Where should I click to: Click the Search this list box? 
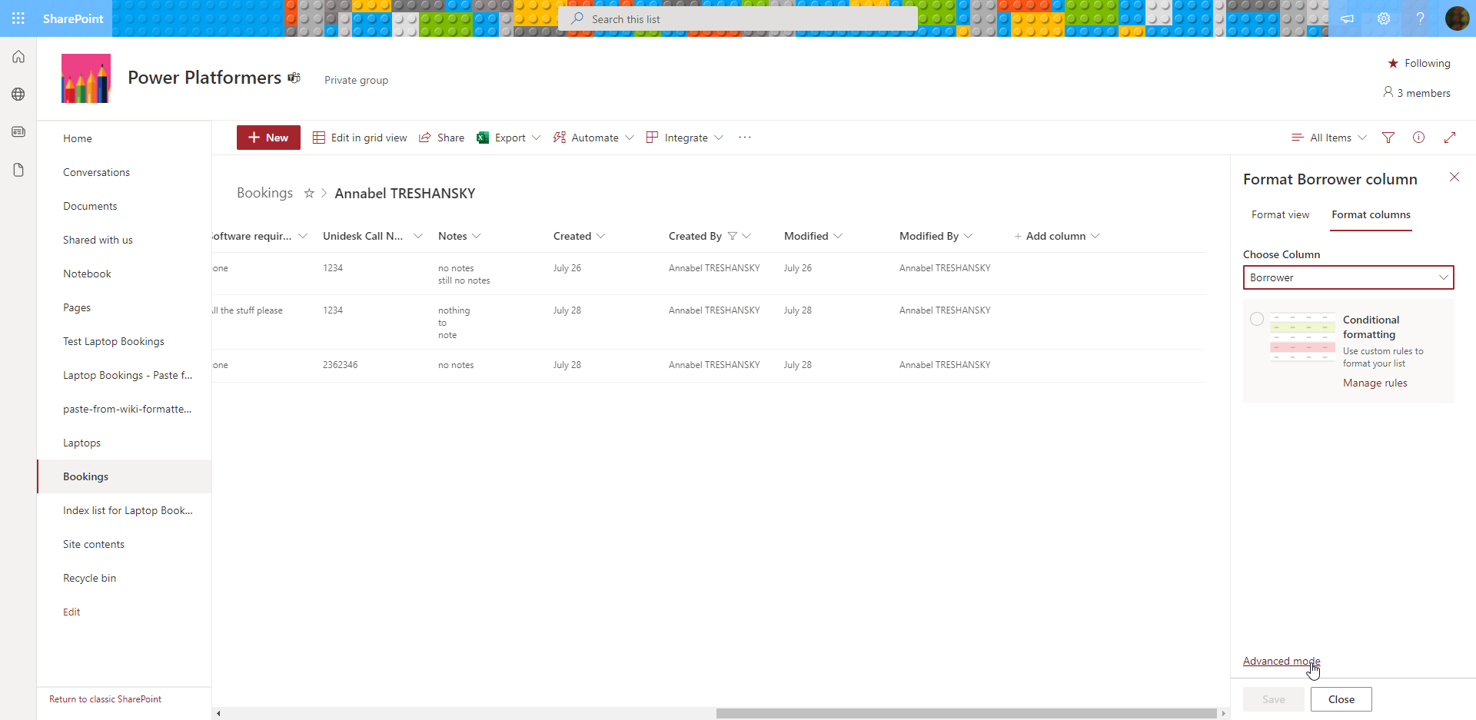[738, 18]
